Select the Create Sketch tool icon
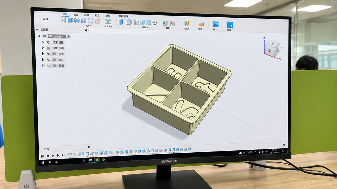Viewport: 337px width, 189px height. point(63,20)
